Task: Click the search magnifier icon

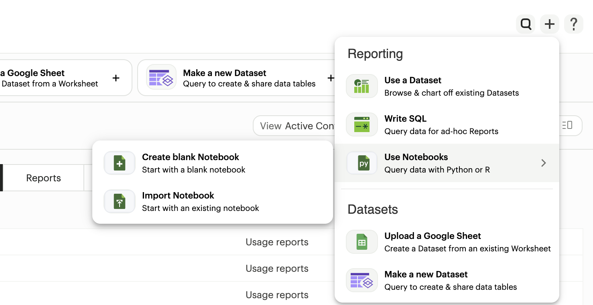Action: [526, 24]
